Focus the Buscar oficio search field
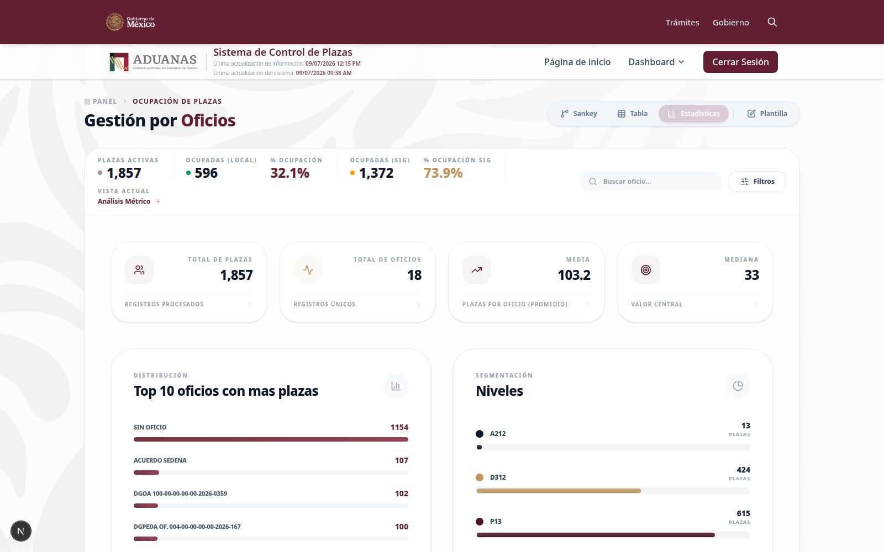 click(x=651, y=182)
